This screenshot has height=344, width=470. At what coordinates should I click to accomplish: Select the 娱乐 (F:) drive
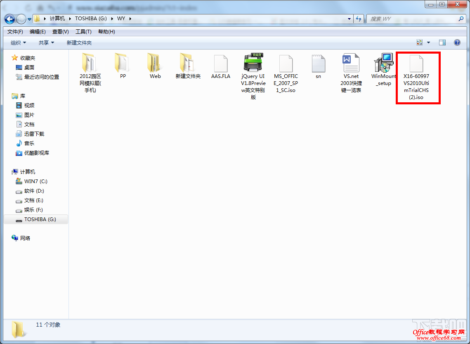tap(29, 210)
